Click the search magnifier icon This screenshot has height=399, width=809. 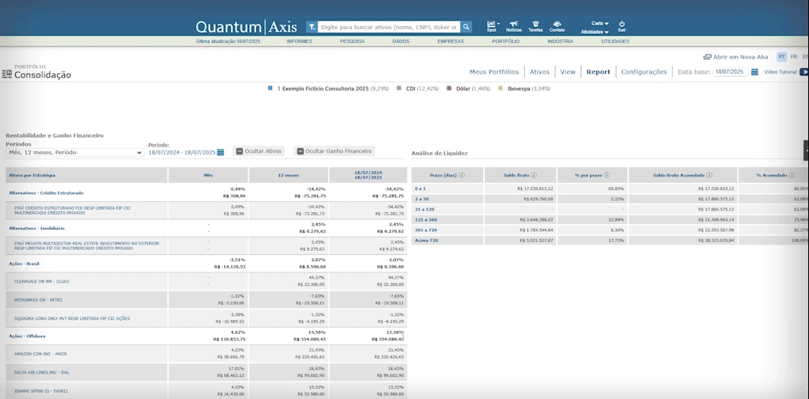(x=466, y=27)
